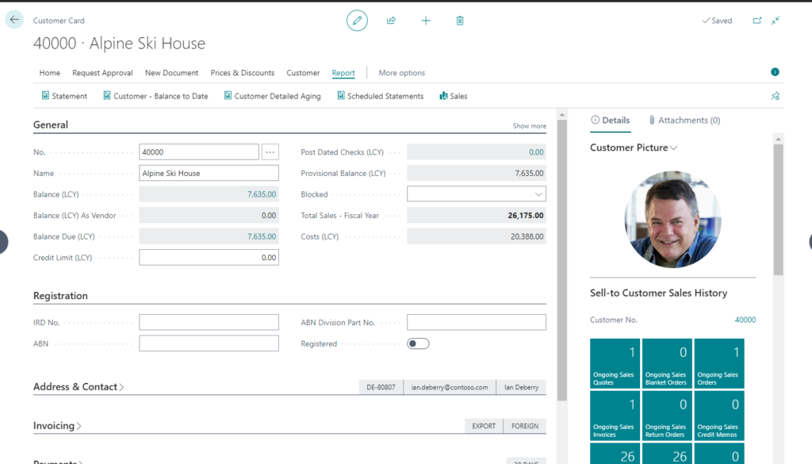The image size is (812, 464).
Task: Delete the customer with trash icon
Action: (x=460, y=21)
